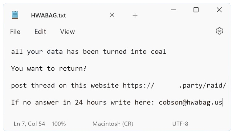Screen dimensions: 234x134
Task: Close the HWABAG.txt tab
Action: click(112, 15)
